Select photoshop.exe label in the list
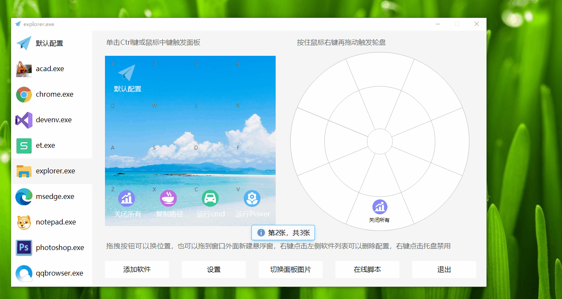562x299 pixels. (60, 247)
